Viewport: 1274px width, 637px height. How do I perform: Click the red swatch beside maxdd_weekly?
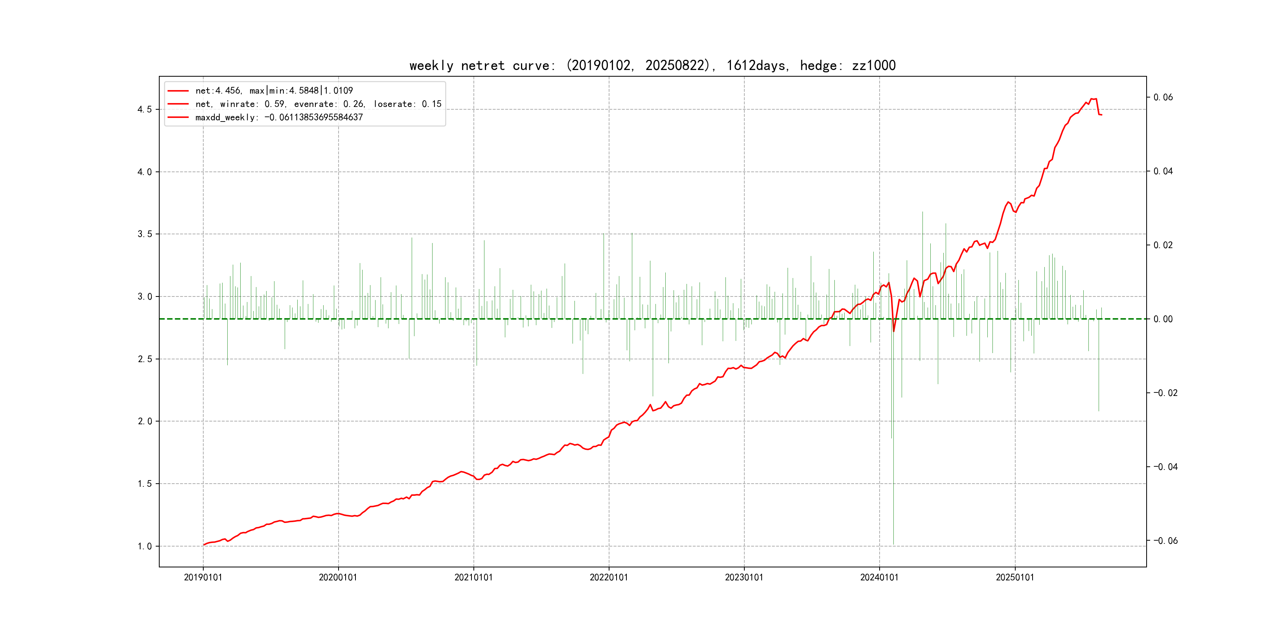(x=178, y=117)
